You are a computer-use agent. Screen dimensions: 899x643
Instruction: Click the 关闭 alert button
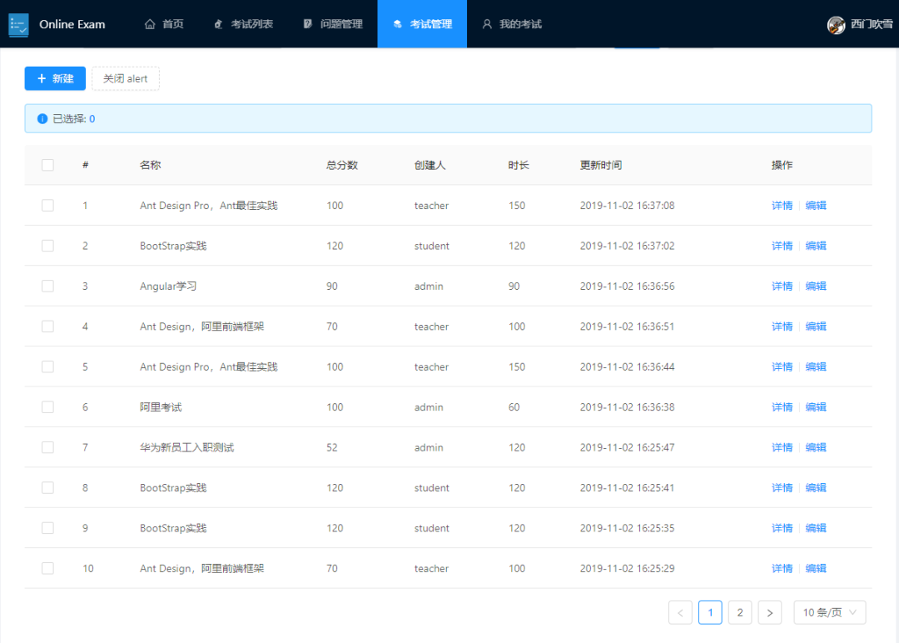[126, 78]
